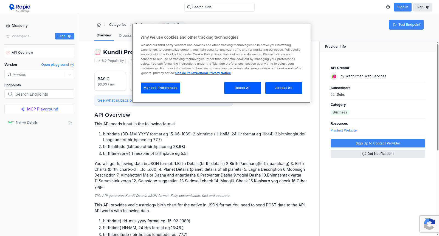This screenshot has width=439, height=236.
Task: Click the Webnirman creator avatar
Action: coord(334,76)
